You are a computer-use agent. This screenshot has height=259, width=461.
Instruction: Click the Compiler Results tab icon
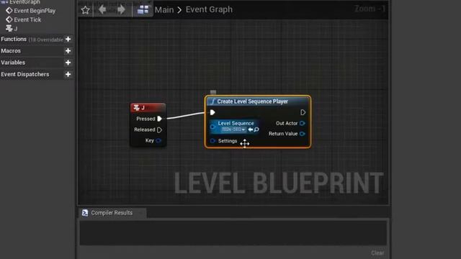pyautogui.click(x=85, y=213)
